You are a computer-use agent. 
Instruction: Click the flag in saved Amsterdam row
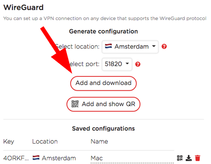36,158
